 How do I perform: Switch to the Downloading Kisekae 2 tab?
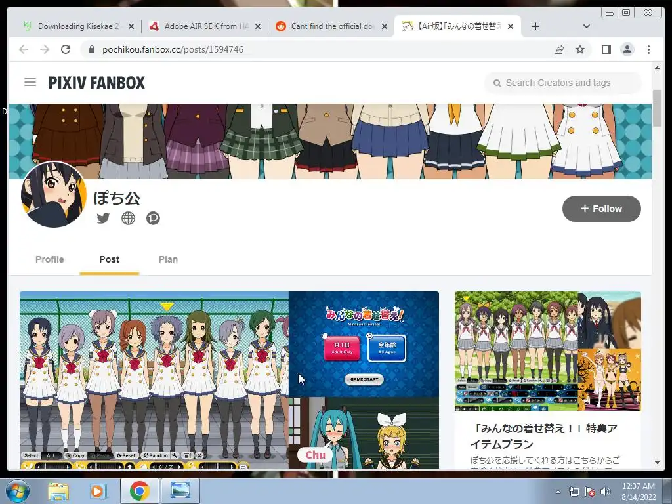coord(79,26)
